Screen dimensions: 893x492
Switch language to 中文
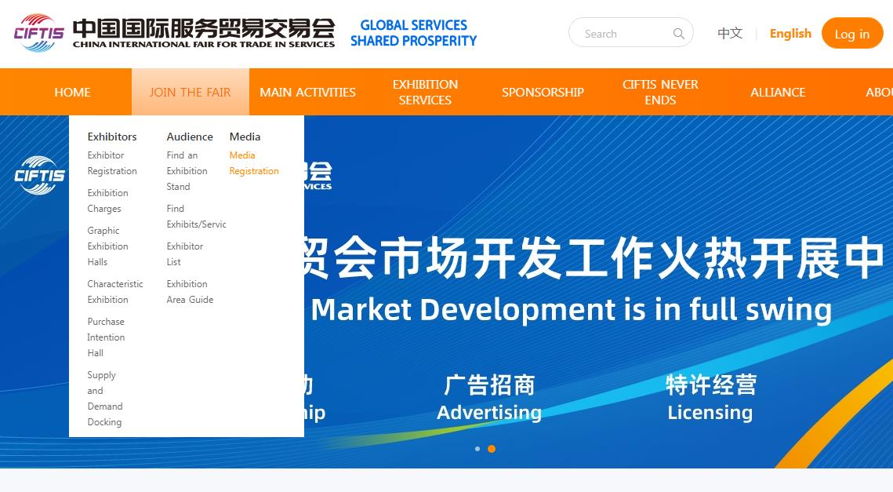pos(730,34)
